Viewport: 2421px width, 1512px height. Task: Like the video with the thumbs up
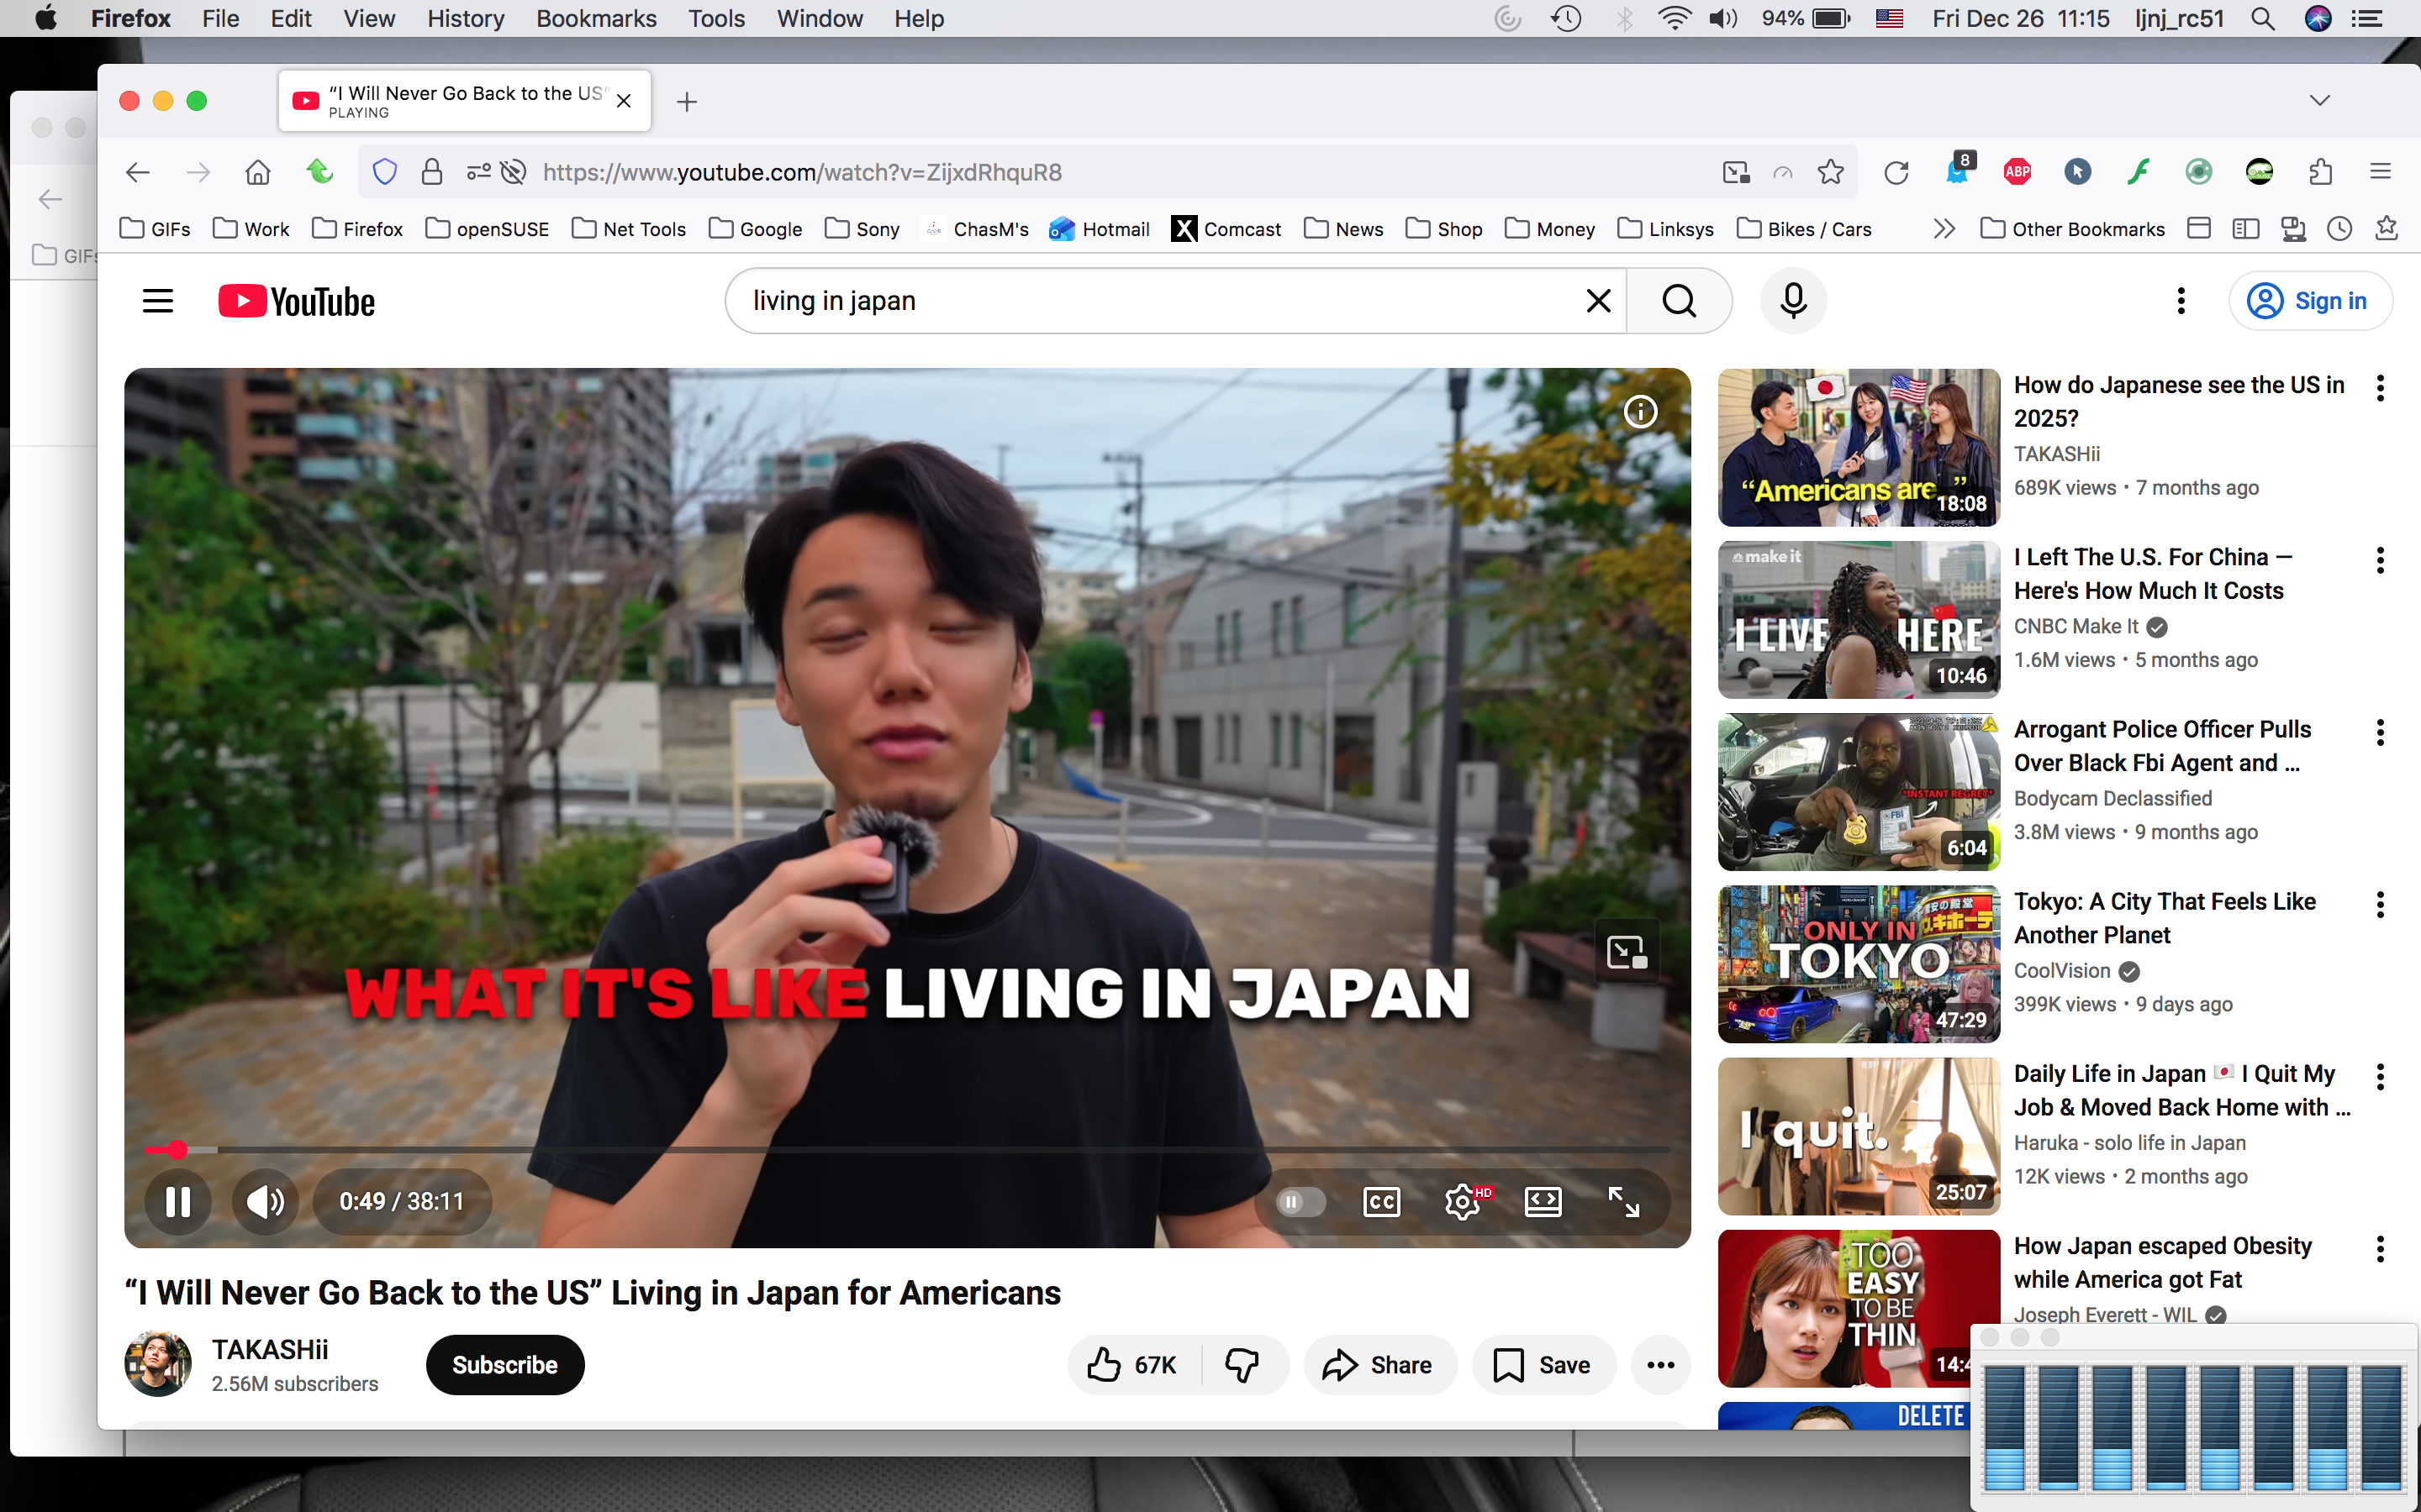point(1105,1364)
